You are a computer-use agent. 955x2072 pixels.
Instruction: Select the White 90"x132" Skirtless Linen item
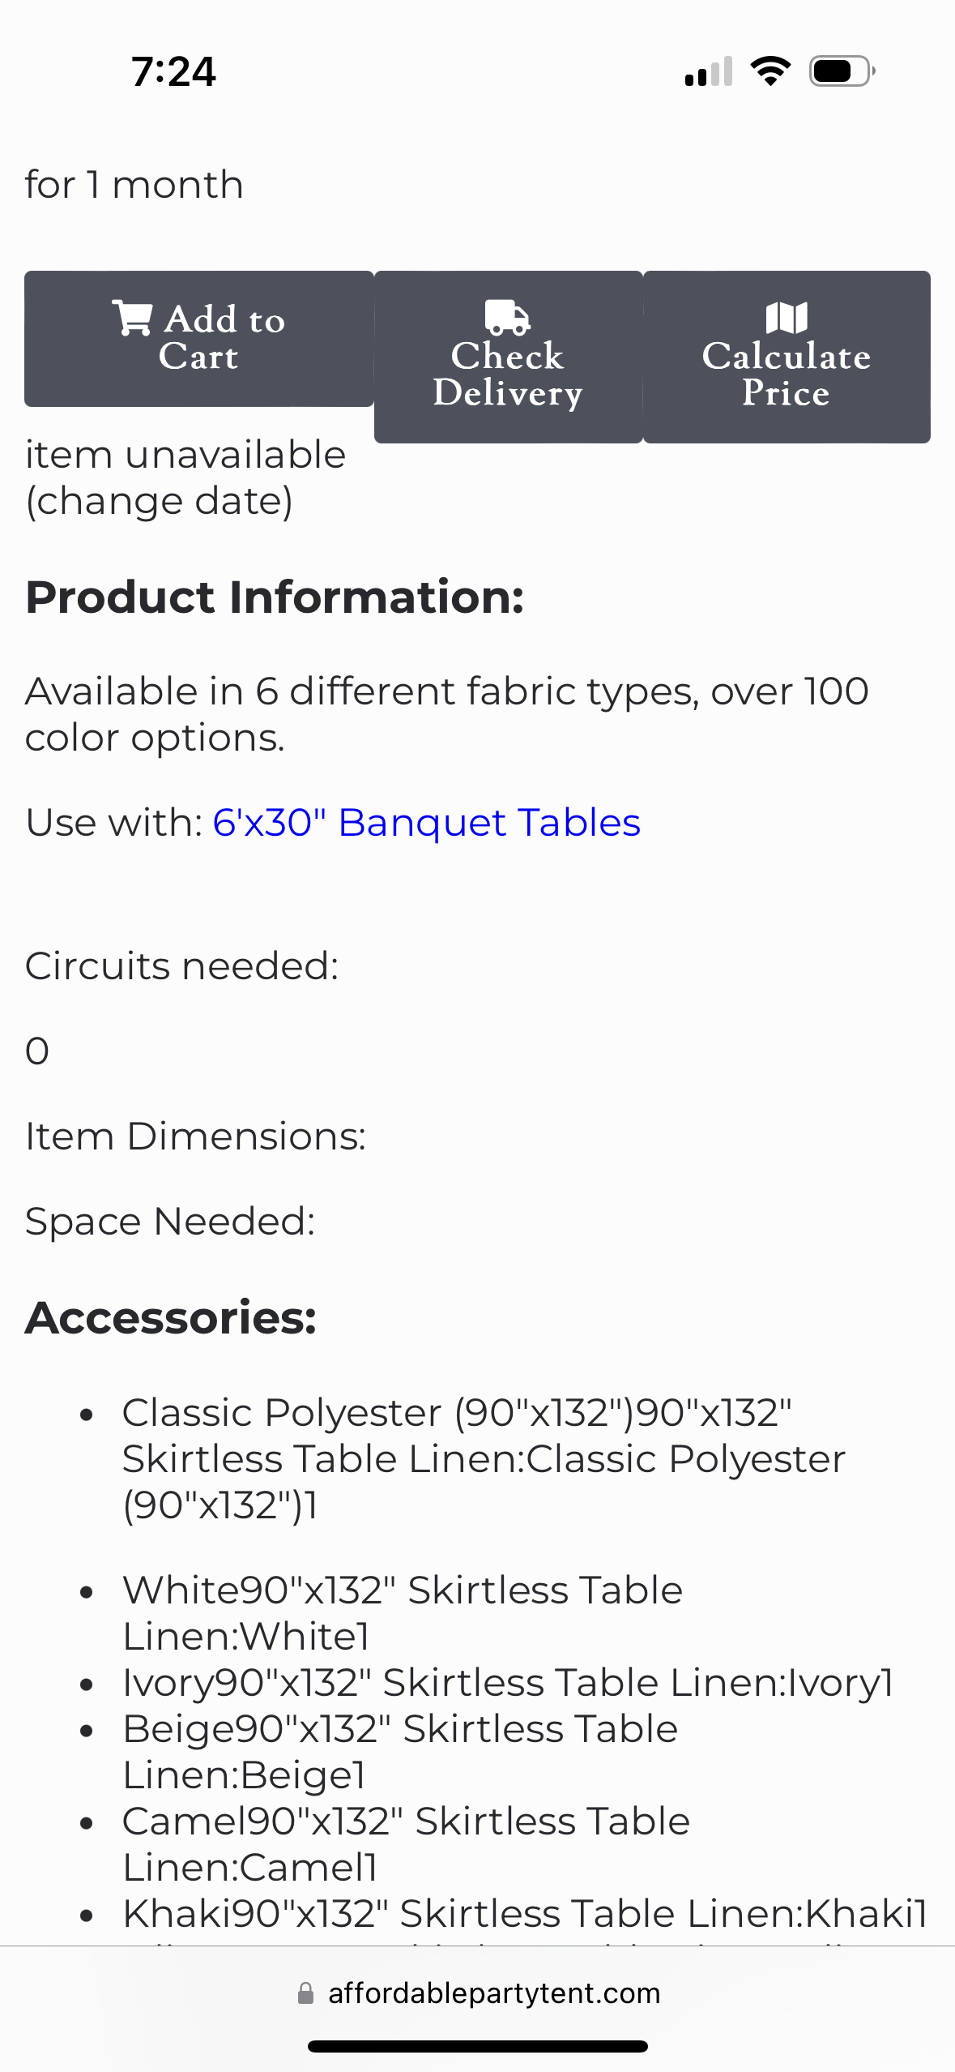coord(403,1612)
